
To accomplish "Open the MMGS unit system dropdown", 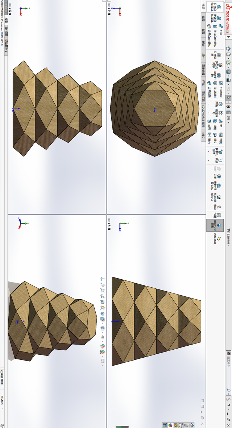I will click(2, 408).
